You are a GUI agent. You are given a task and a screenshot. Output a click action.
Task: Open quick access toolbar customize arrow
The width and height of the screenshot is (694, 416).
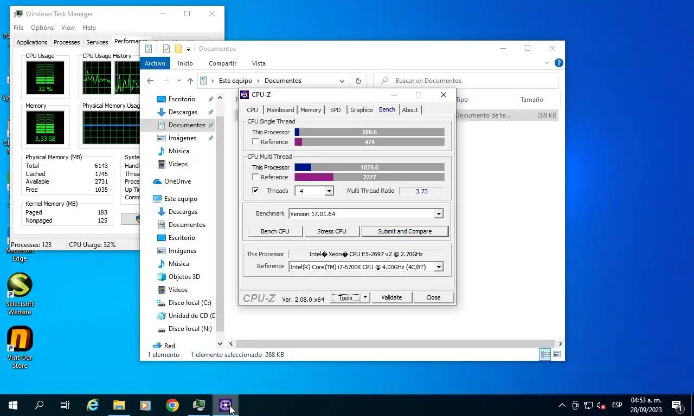(188, 49)
